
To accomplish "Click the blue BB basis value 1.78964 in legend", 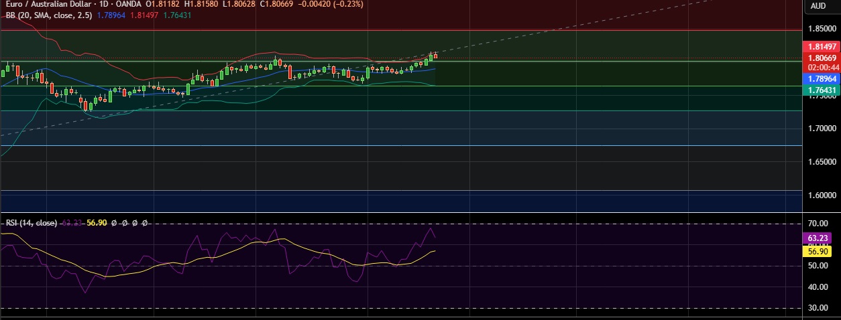I will click(116, 14).
